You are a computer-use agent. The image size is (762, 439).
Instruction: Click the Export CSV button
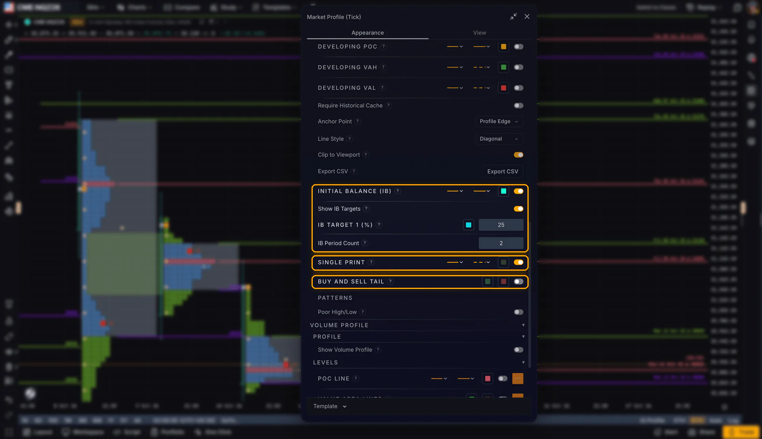[x=502, y=171]
